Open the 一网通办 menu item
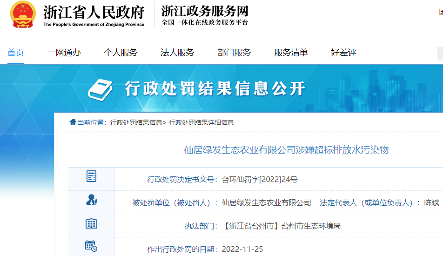The image size is (443, 256). (x=64, y=53)
